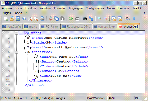
Task: Switch to the App.Config tab
Action: click(x=12, y=27)
